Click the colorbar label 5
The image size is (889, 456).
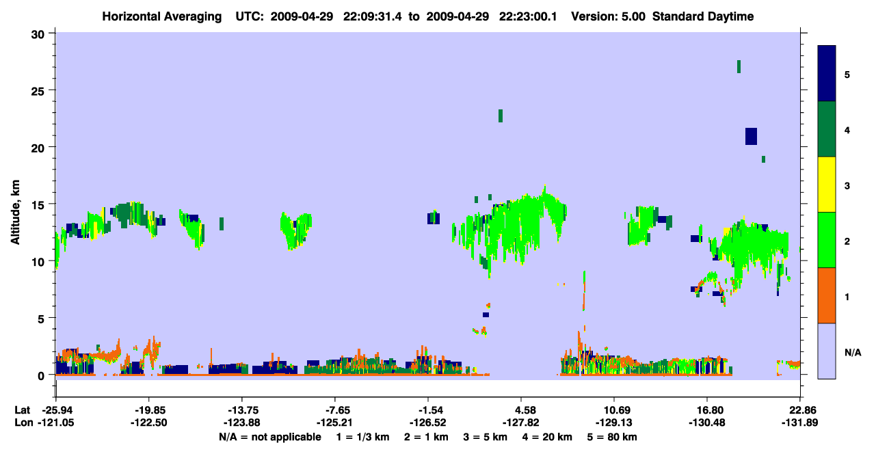click(x=847, y=74)
